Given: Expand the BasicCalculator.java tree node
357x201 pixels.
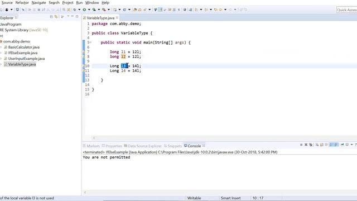Looking at the screenshot, I should click(x=1, y=47).
